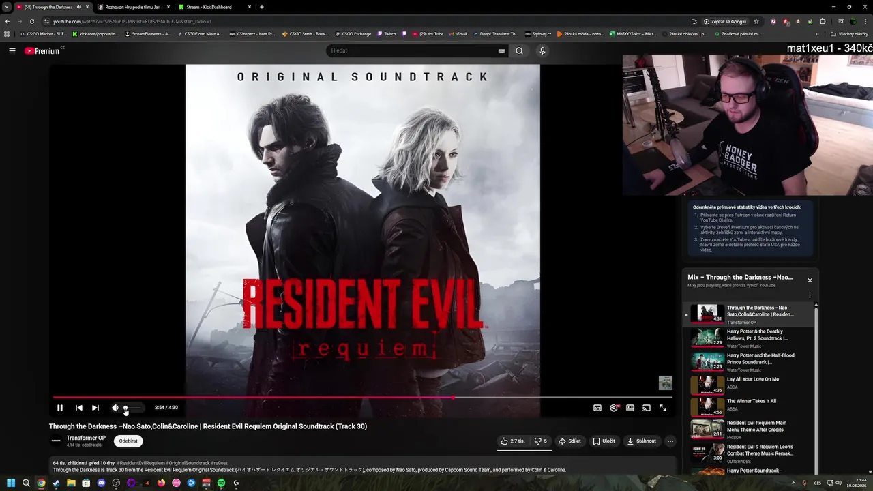
Task: Open Spotify from the taskbar
Action: tap(221, 483)
